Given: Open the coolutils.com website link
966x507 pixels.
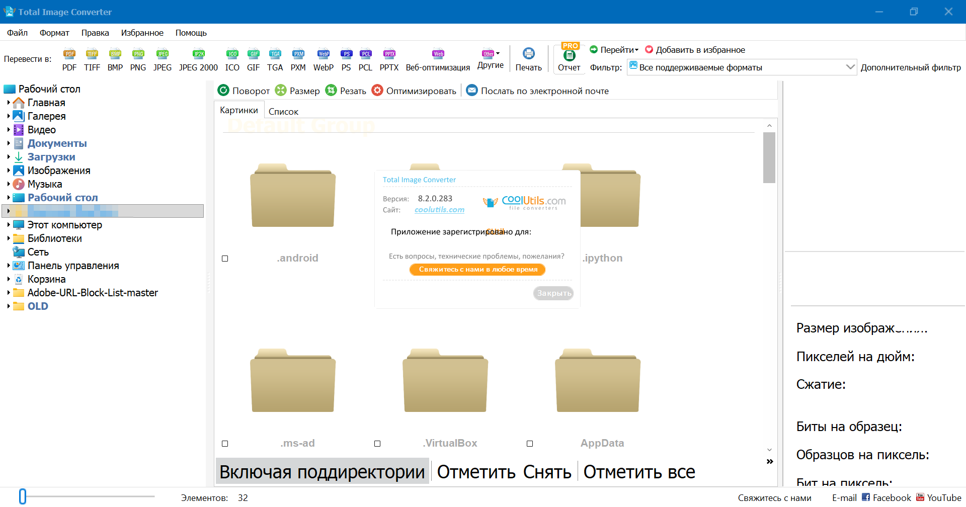Looking at the screenshot, I should tap(439, 210).
